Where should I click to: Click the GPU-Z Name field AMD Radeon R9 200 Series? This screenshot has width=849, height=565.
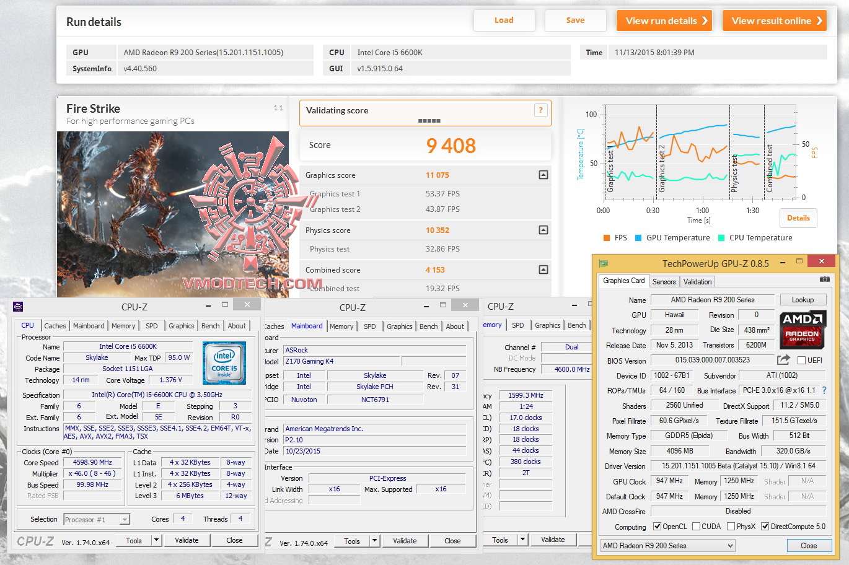712,300
